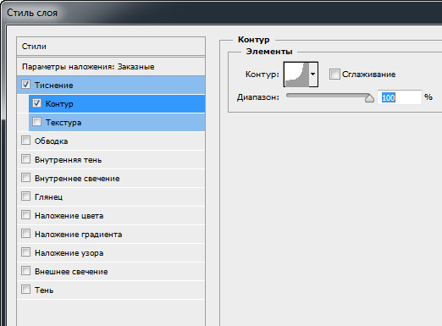Uncheck the Тиснение checkbox
Screen dimensions: 442x326
coord(25,85)
